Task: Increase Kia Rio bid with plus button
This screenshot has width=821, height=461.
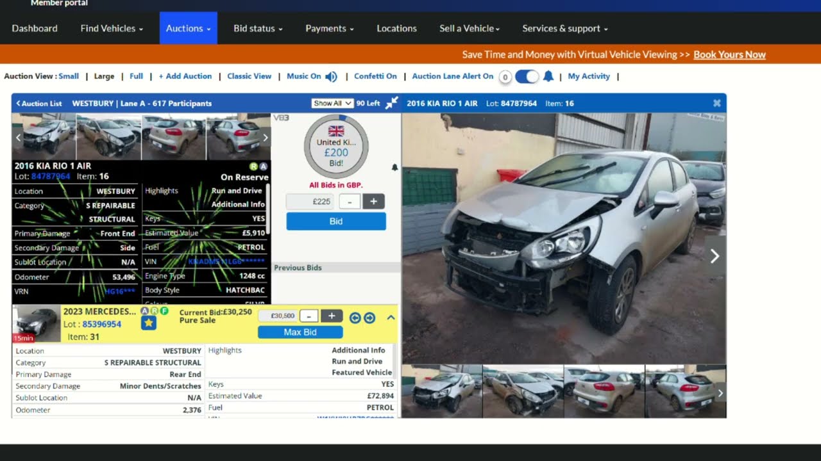Action: (374, 202)
